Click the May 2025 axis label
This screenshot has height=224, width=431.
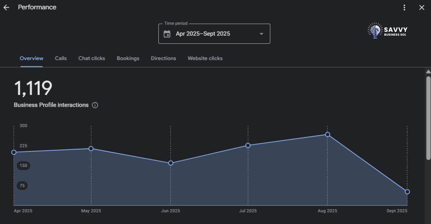point(91,211)
